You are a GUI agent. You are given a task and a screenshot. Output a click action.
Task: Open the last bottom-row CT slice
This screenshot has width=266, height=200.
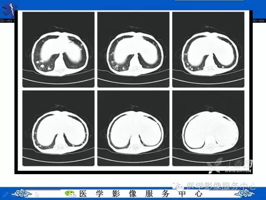208,128
